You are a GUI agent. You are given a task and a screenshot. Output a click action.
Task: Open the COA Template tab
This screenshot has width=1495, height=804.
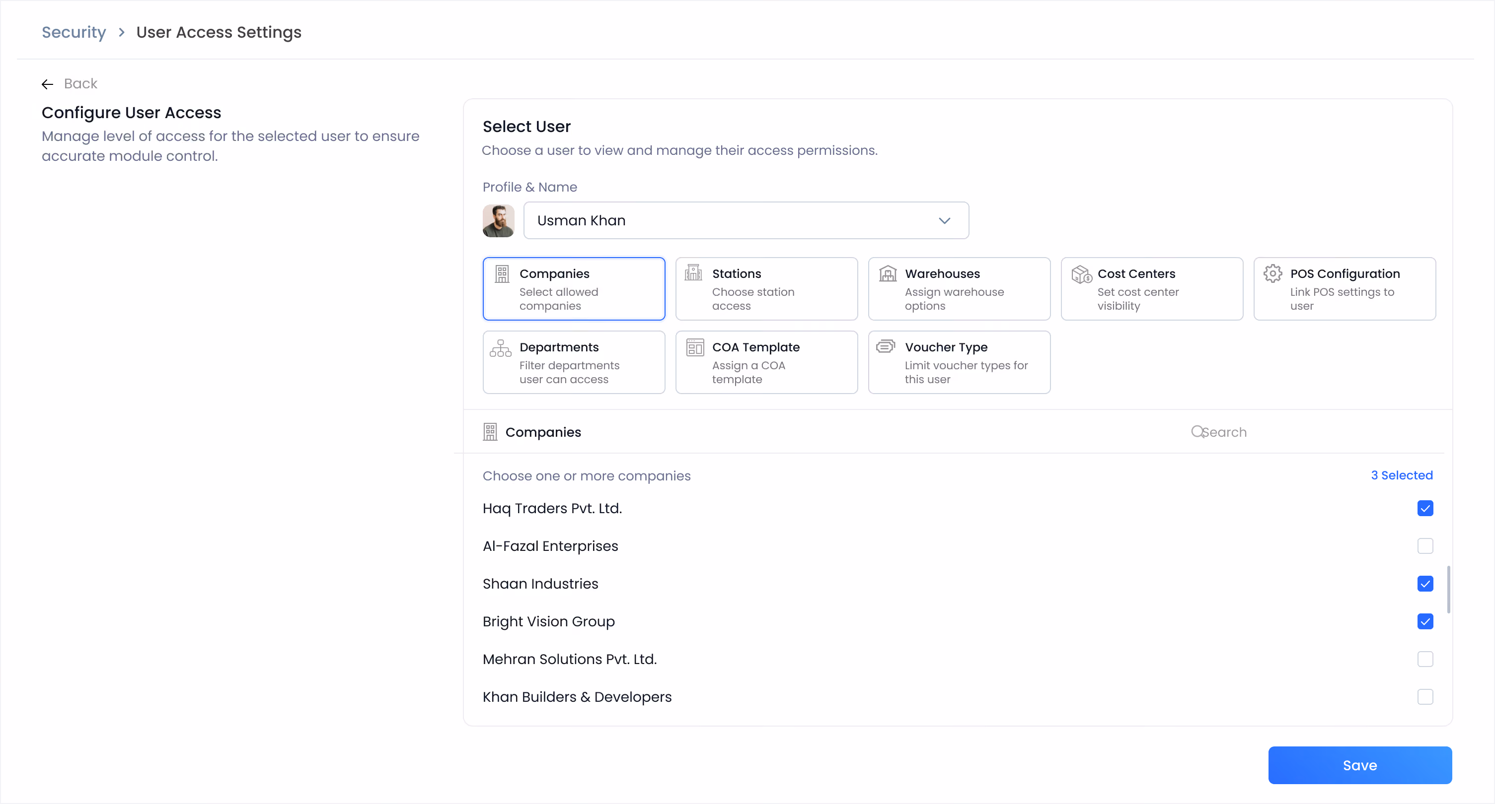click(766, 363)
